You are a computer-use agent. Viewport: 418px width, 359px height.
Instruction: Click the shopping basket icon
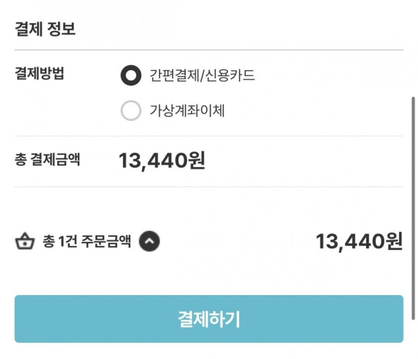(x=25, y=243)
